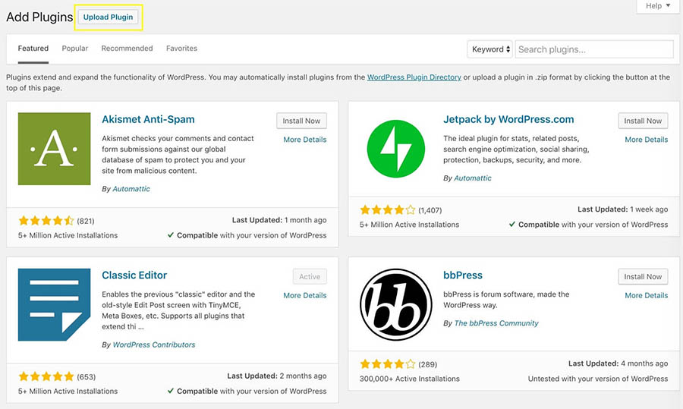View More Details for Classic Editor
This screenshot has width=683, height=409.
point(305,295)
